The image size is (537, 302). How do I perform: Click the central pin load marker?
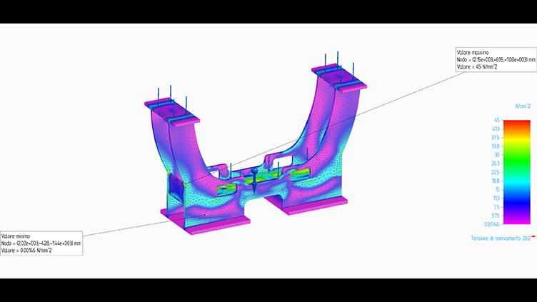click(254, 175)
